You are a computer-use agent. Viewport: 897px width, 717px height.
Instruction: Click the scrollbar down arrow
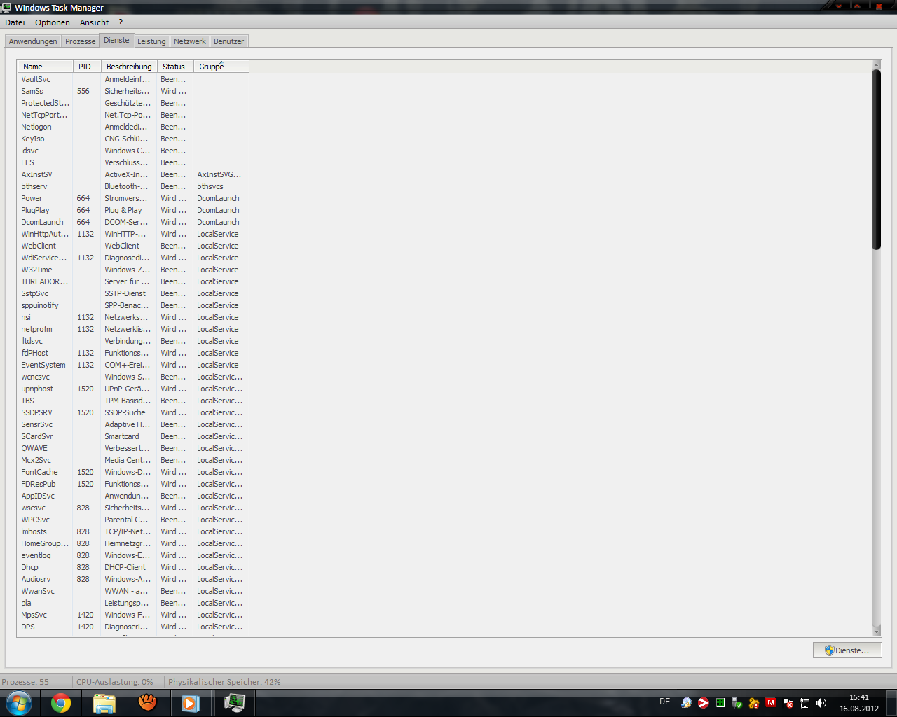(876, 632)
